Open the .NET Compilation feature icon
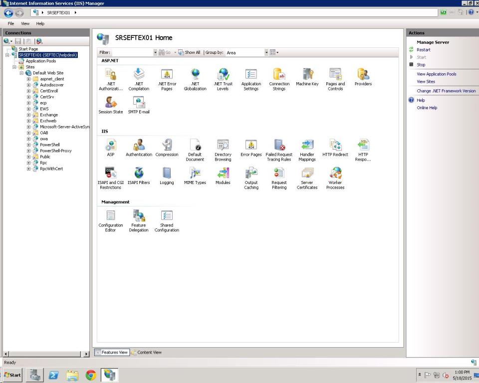Screen dimensions: 479x383 139,79
